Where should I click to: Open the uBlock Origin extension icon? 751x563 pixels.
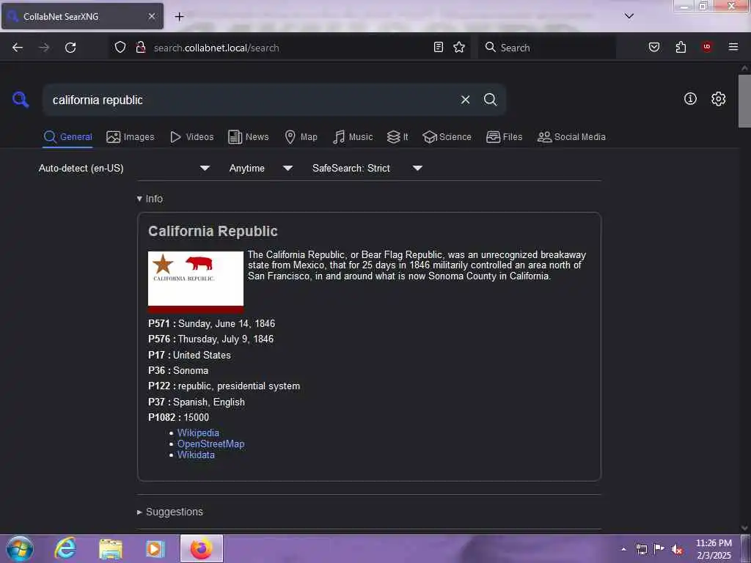pyautogui.click(x=707, y=47)
